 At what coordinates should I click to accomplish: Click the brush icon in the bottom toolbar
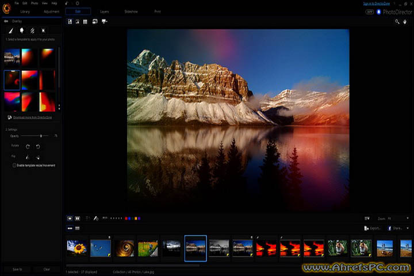tap(96, 218)
